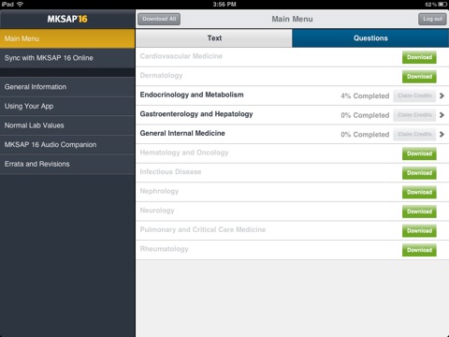Download Pulmonary and Critical Care Medicine

[419, 231]
